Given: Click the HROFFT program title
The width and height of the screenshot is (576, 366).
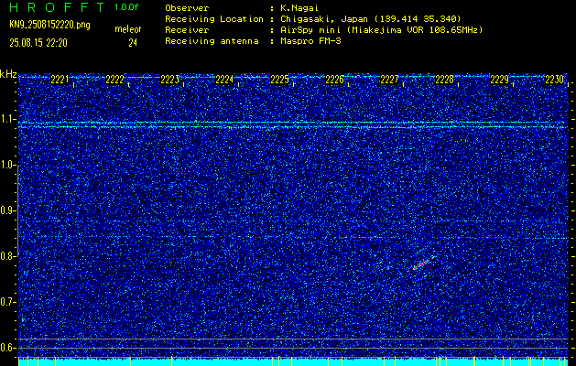Looking at the screenshot, I should (x=58, y=7).
